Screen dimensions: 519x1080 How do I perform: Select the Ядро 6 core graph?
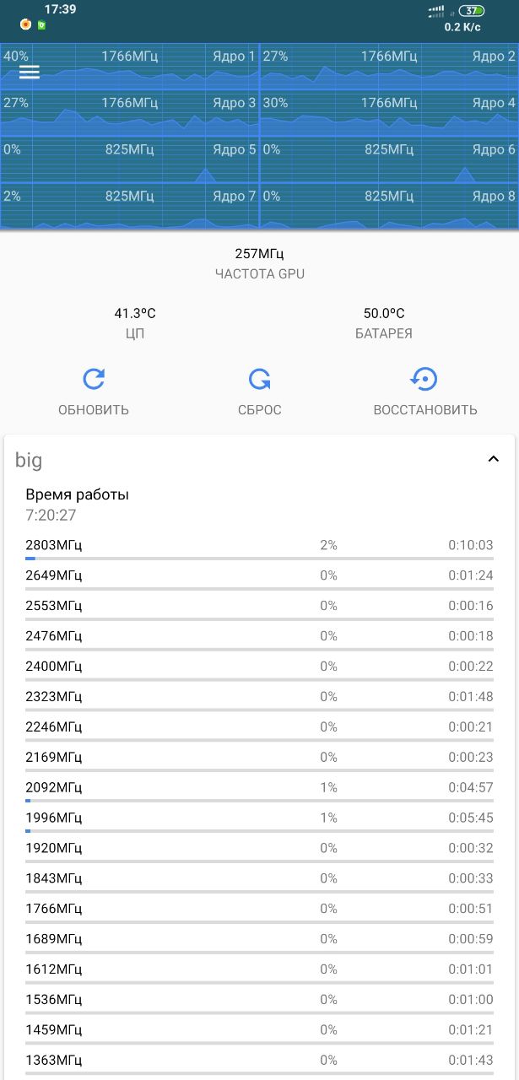coord(389,162)
